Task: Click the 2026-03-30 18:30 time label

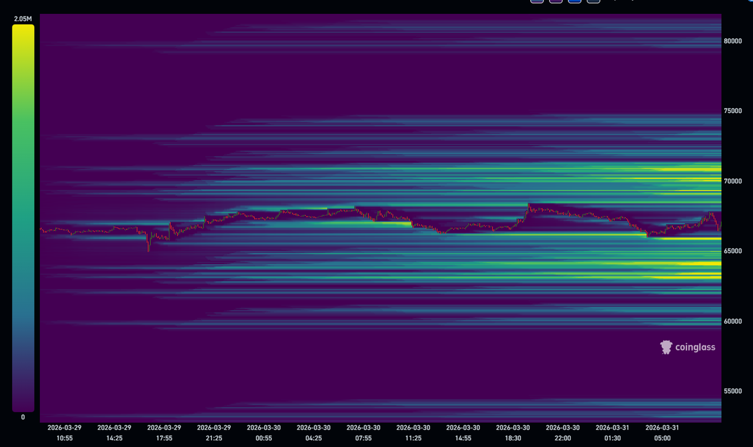Action: pos(513,433)
